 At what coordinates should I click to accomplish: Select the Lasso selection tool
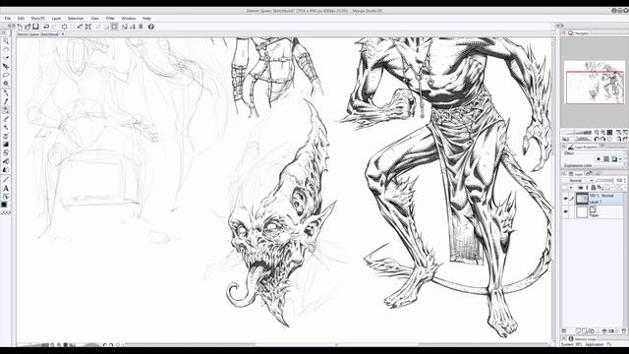6,75
